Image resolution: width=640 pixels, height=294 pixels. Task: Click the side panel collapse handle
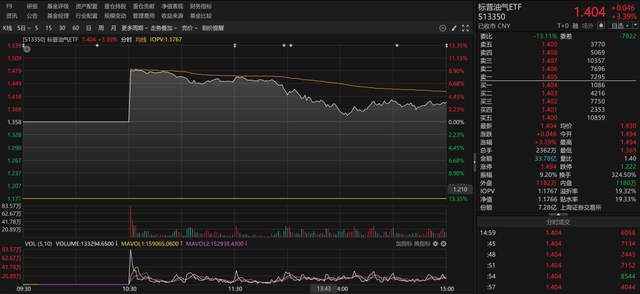pyautogui.click(x=474, y=160)
